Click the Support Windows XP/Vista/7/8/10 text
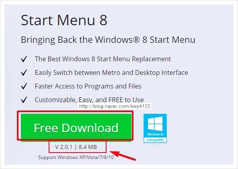 point(76,157)
